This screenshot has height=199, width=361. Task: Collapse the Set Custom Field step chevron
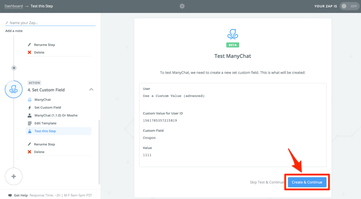click(91, 90)
